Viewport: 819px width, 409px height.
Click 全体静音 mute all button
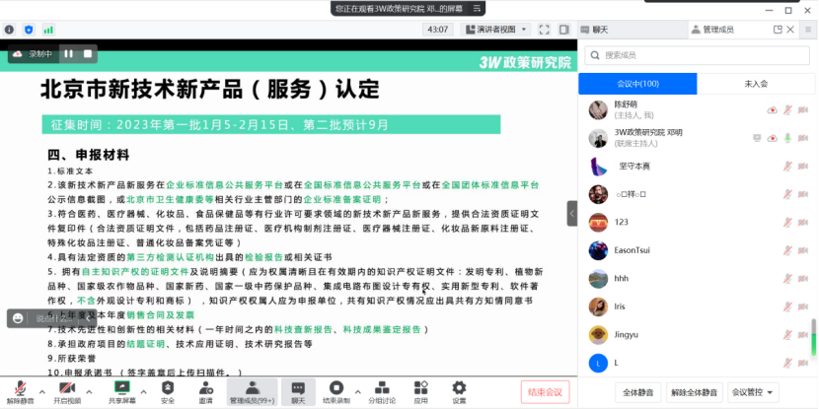click(x=638, y=392)
